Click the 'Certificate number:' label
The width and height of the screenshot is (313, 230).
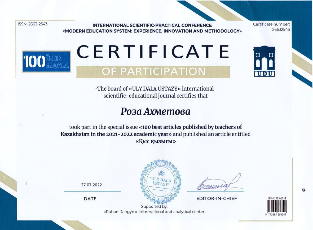(271, 24)
